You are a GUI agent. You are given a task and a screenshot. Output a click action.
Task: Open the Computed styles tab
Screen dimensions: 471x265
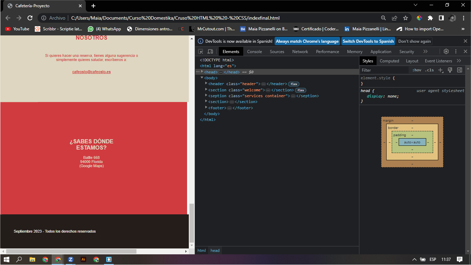pyautogui.click(x=389, y=61)
